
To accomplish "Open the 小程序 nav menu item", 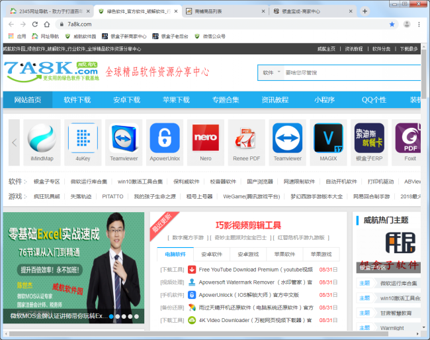I will (x=324, y=99).
